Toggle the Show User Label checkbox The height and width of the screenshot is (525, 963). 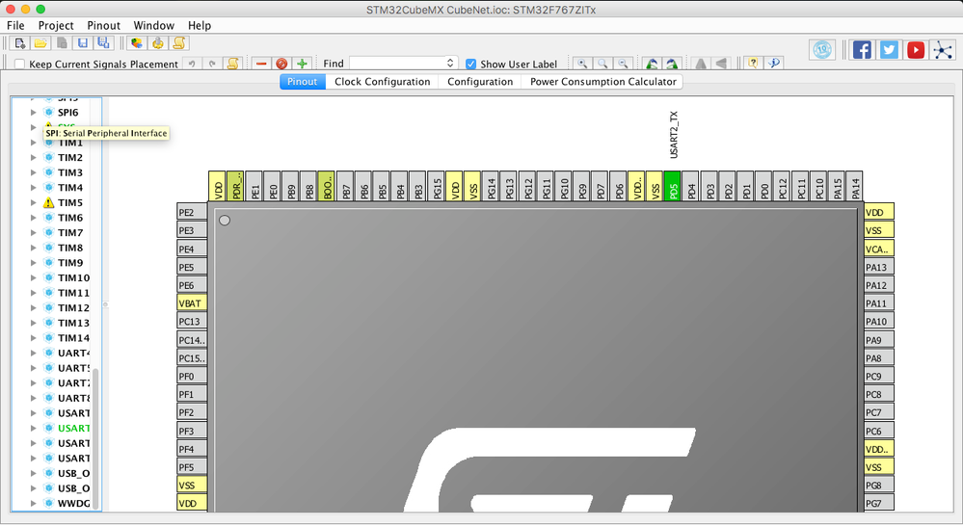coord(471,64)
